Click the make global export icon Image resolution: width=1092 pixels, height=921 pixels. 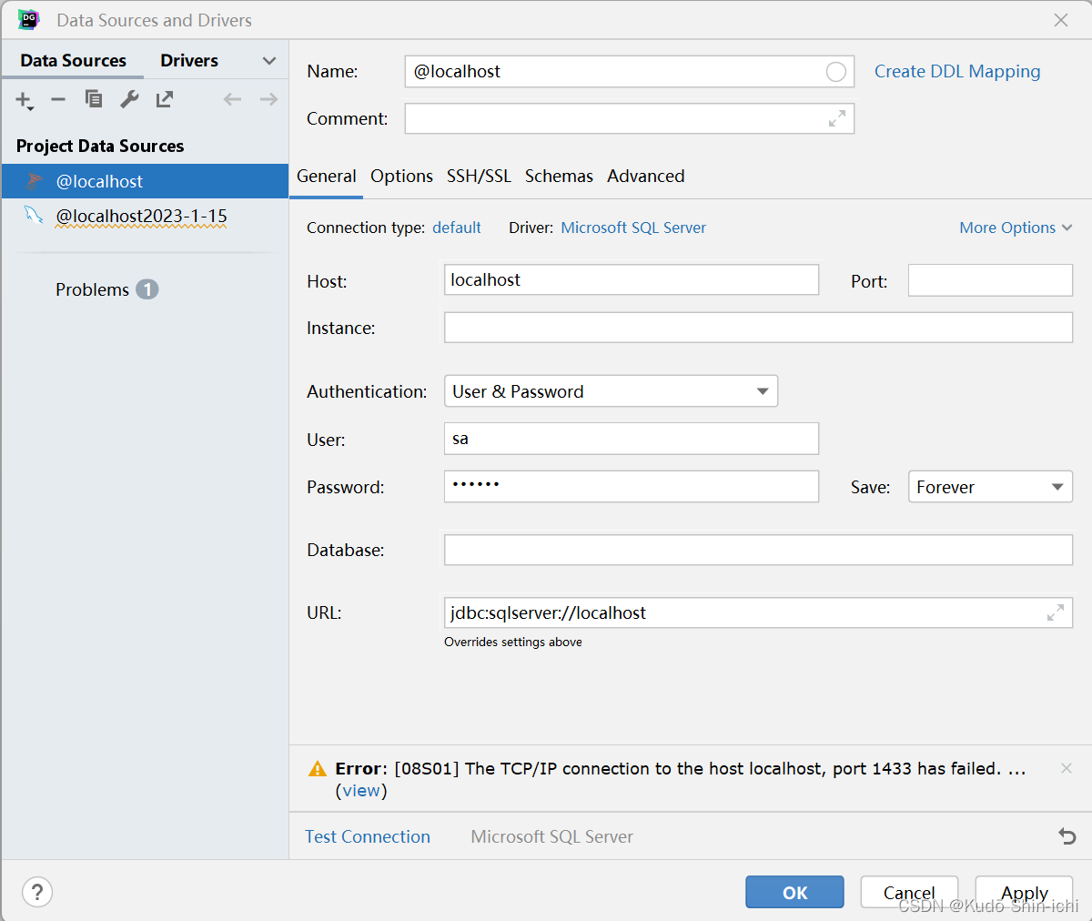165,99
